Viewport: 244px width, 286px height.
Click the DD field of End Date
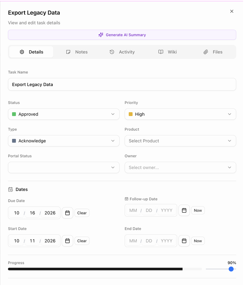tap(149, 241)
